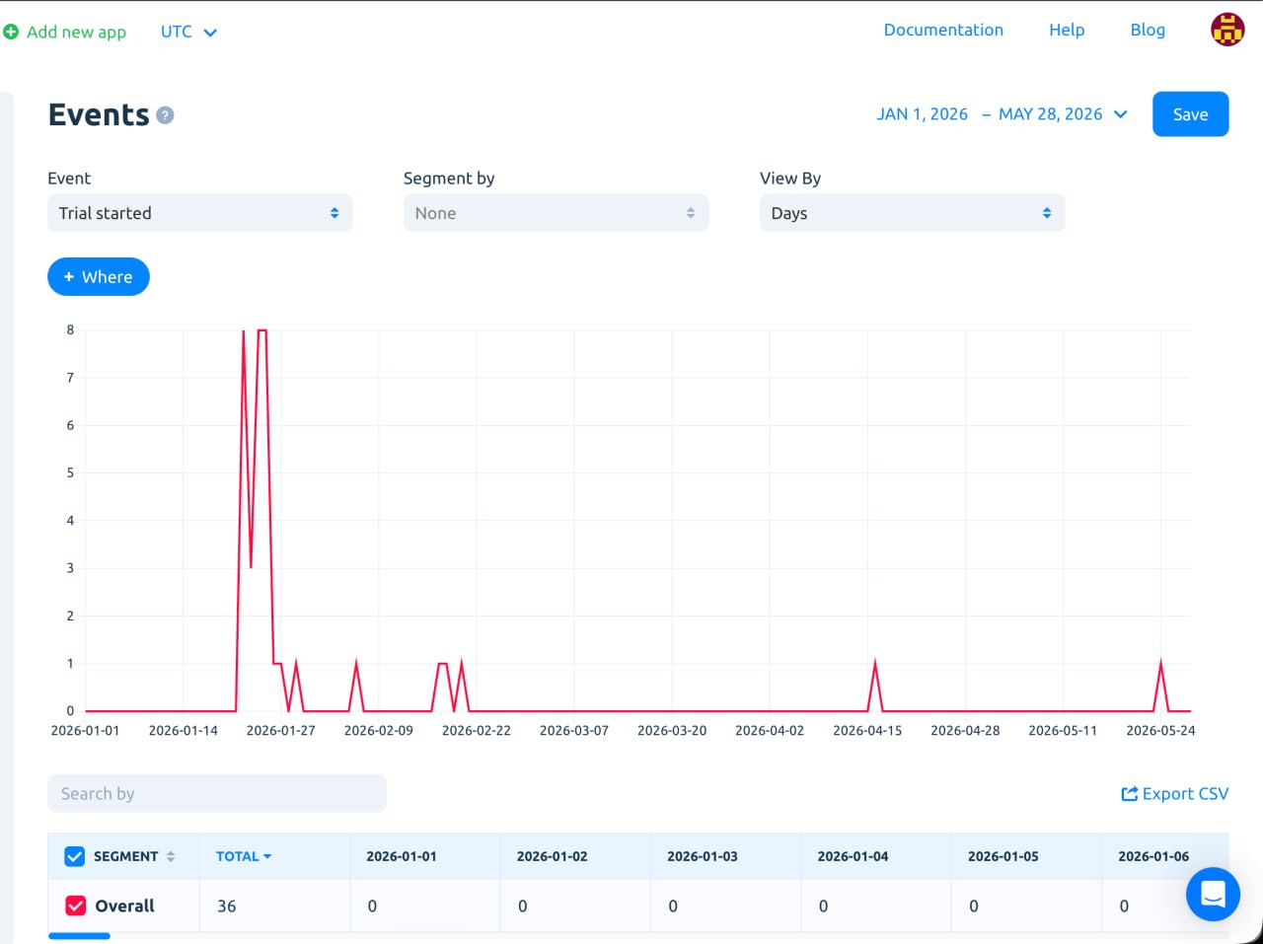Screen dimensions: 1263x944
Task: Toggle the SEGMENT header checkbox
Action: [74, 856]
